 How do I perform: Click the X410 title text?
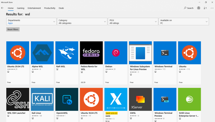coord(108,116)
